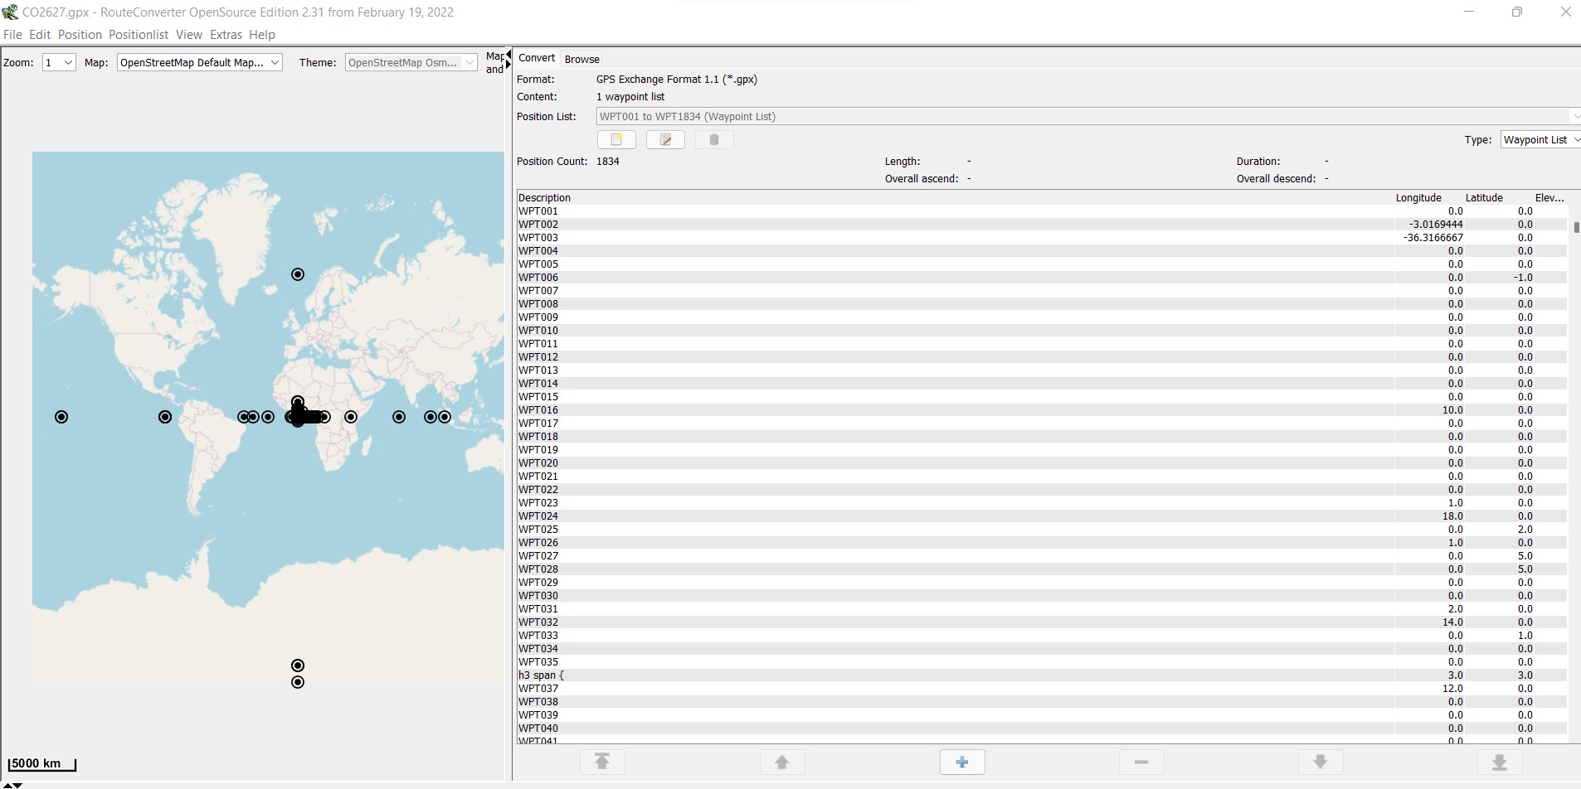This screenshot has height=789, width=1581.
Task: Remove the position with minus button
Action: (1141, 762)
